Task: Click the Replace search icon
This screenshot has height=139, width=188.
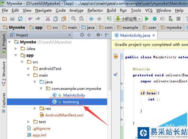Action: (x=81, y=19)
